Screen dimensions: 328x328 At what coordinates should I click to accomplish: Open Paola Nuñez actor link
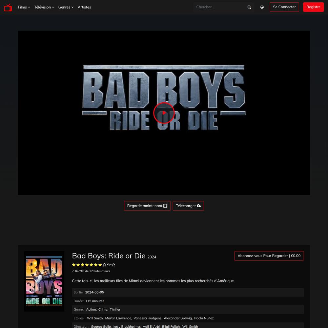(x=204, y=318)
